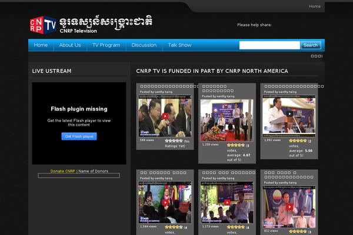Click the Get Flash player button
The image size is (353, 235).
[79, 136]
